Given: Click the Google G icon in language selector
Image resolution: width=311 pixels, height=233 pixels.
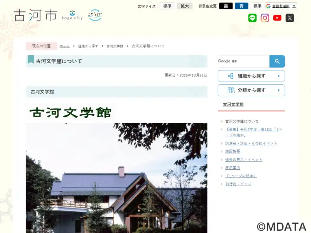Looking at the screenshot, I should tap(268, 6).
